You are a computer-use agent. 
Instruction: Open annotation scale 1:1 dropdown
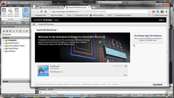click(134, 96)
